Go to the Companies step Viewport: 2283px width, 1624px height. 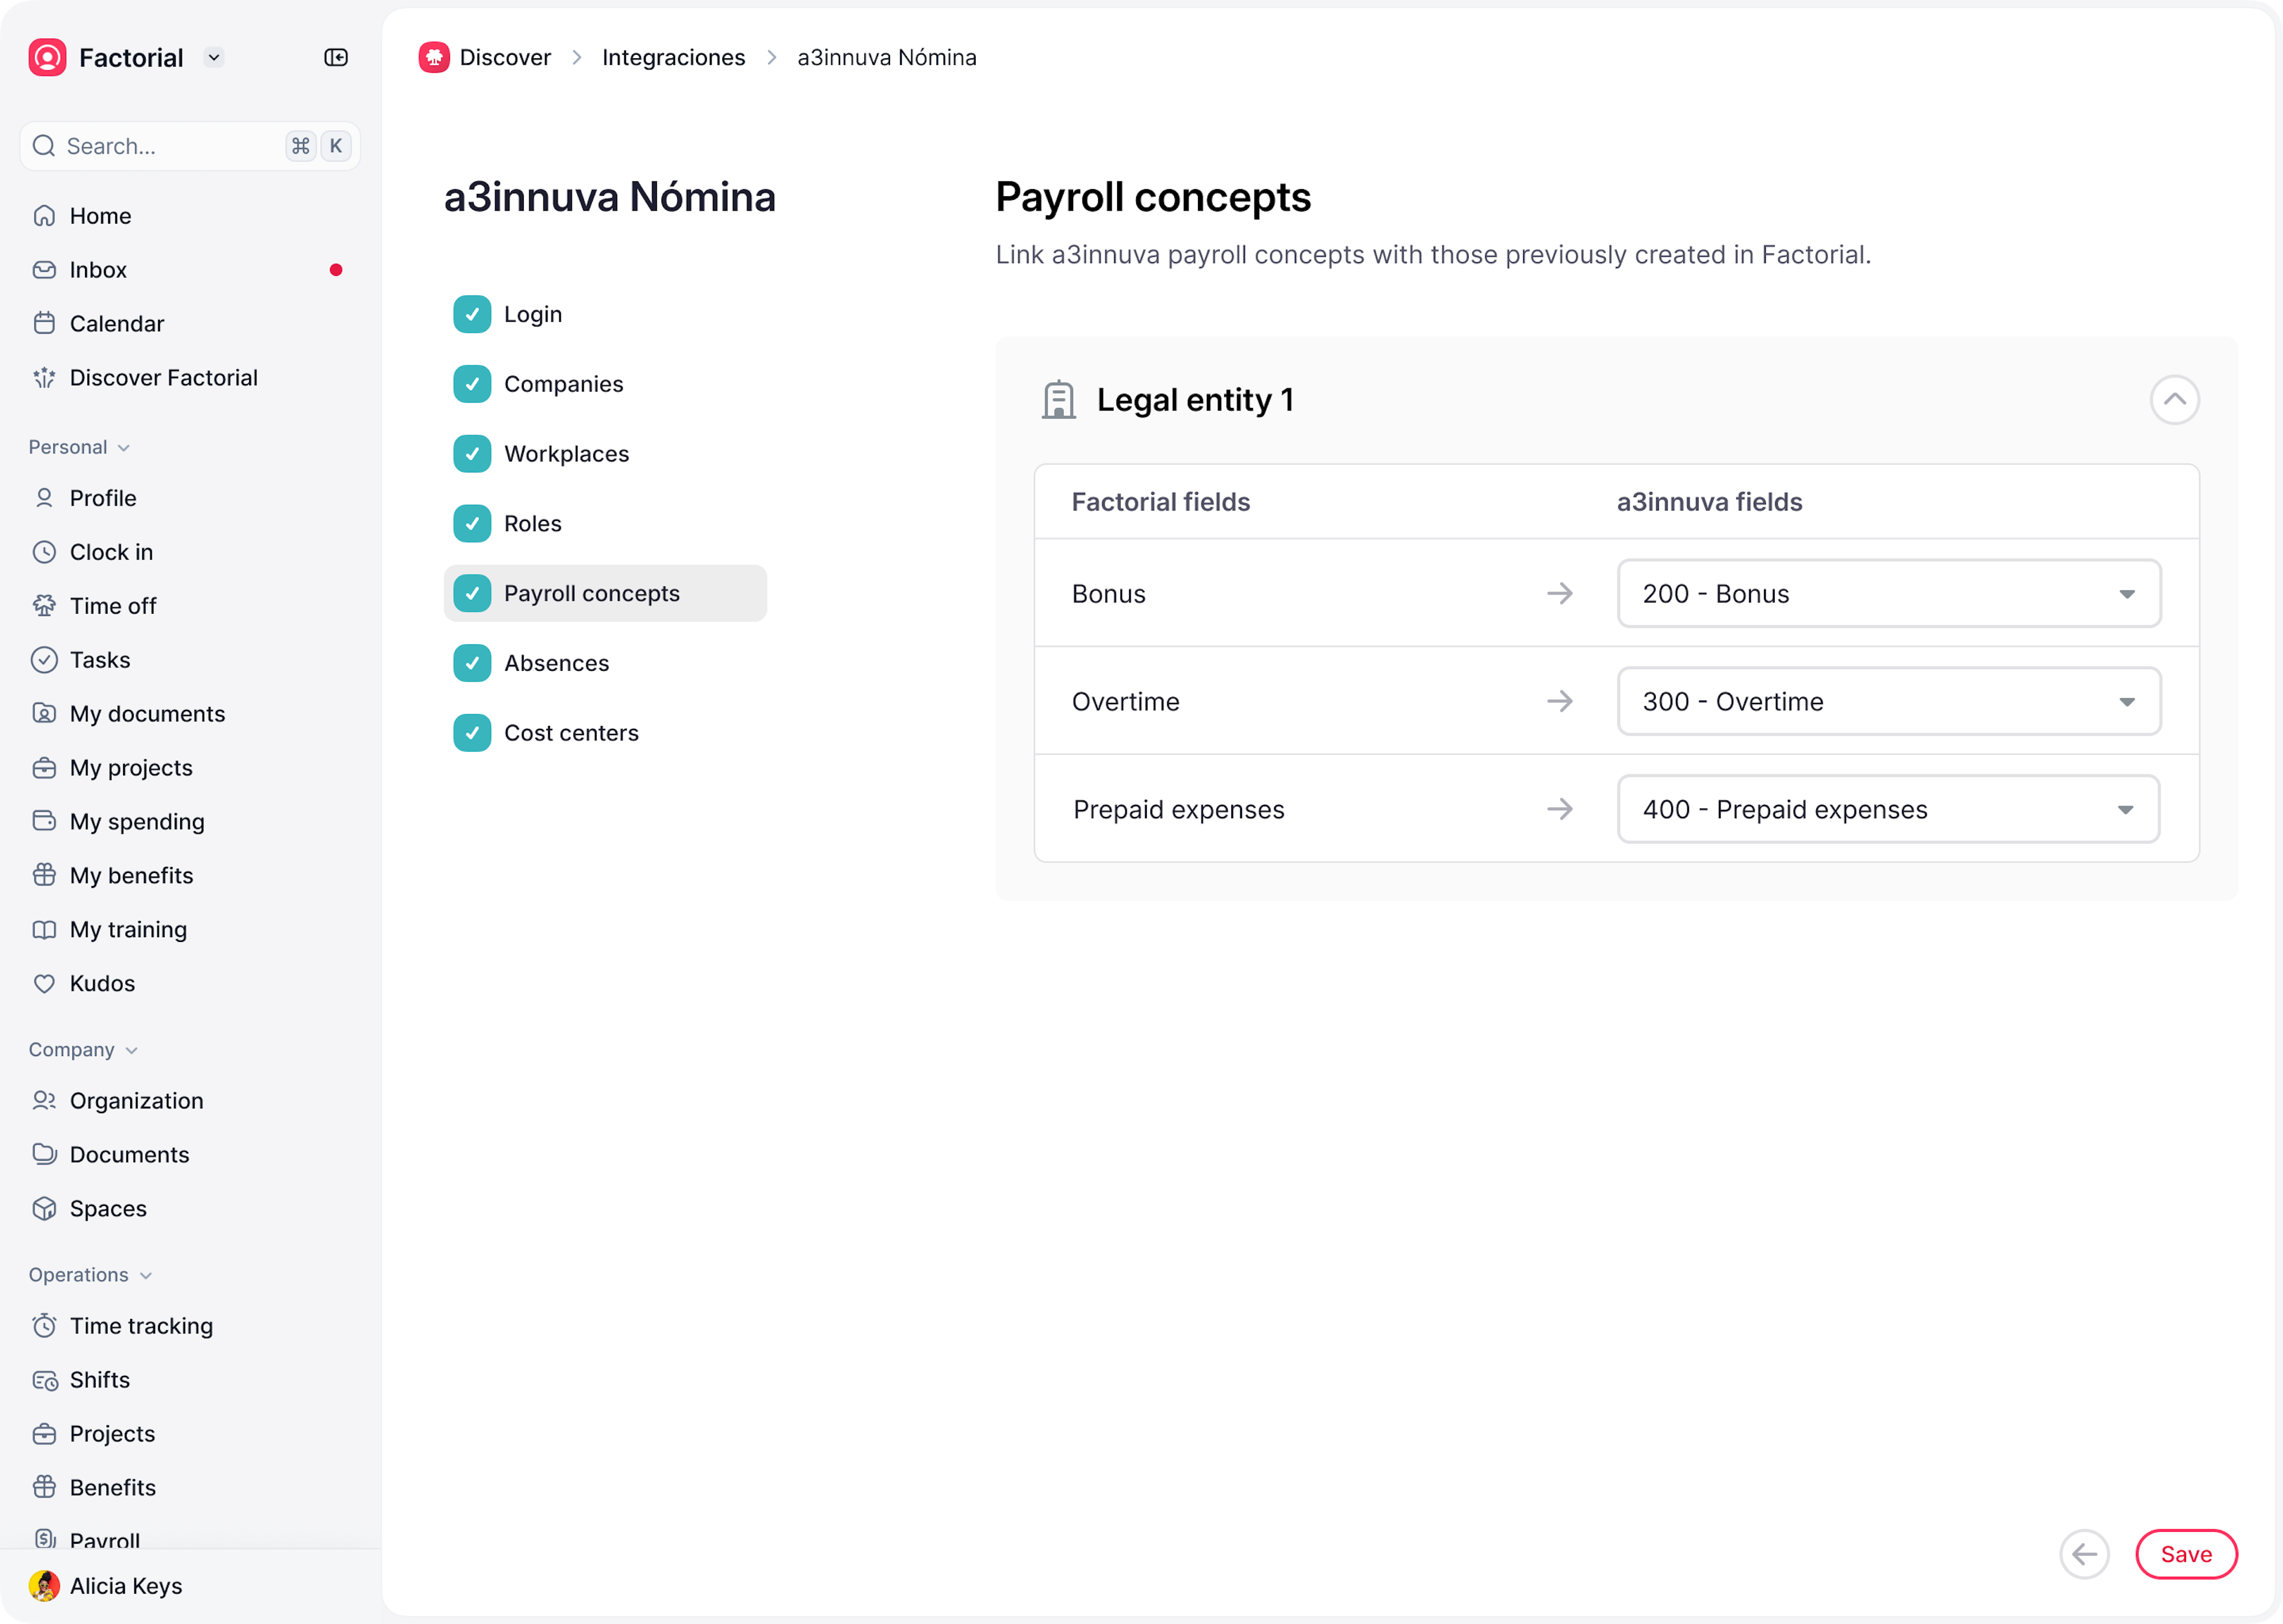click(605, 384)
